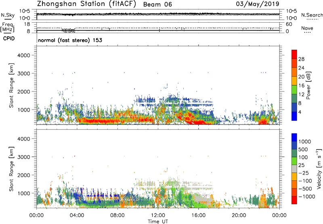Click the blue top of velocity colorbar
This screenshot has height=224, width=323.
click(294, 137)
